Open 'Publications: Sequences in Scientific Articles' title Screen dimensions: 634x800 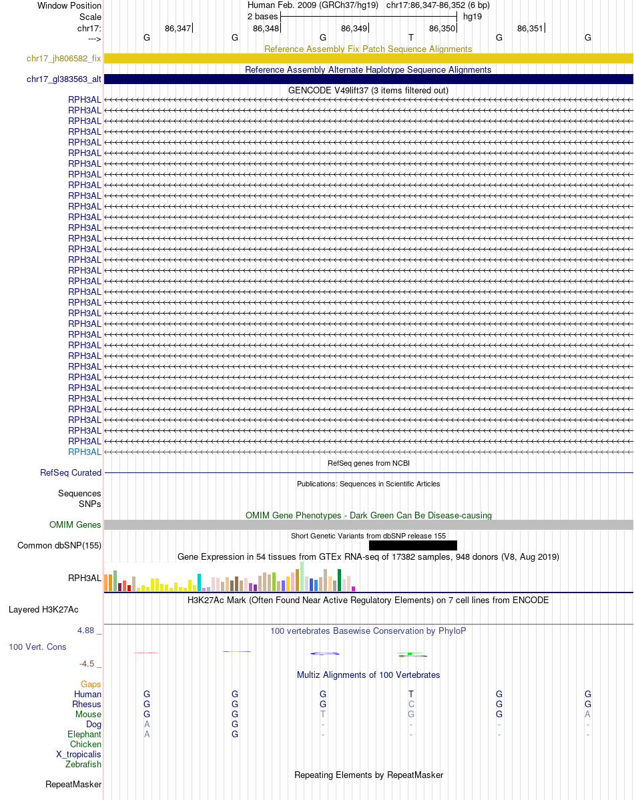point(368,484)
